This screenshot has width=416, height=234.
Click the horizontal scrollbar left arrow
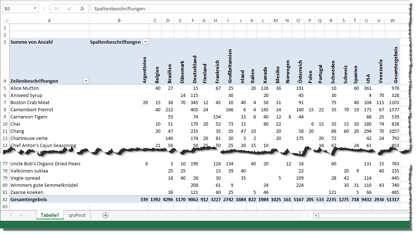click(x=316, y=215)
